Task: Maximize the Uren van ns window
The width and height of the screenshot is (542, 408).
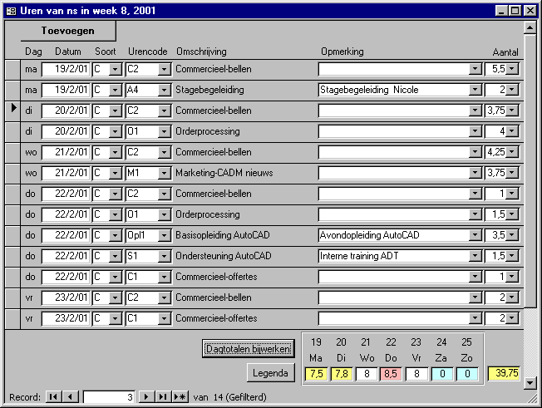Action: pos(515,11)
